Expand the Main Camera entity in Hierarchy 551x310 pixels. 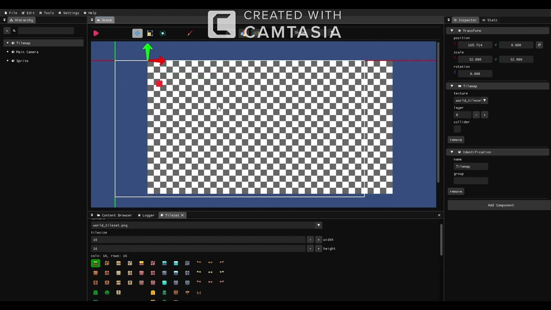point(7,52)
